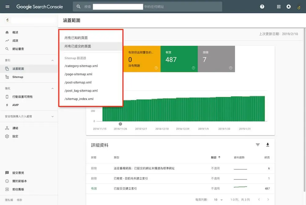Click 關於新版本 info icon
Image resolution: width=306 pixels, height=205 pixels.
[x=7, y=181]
